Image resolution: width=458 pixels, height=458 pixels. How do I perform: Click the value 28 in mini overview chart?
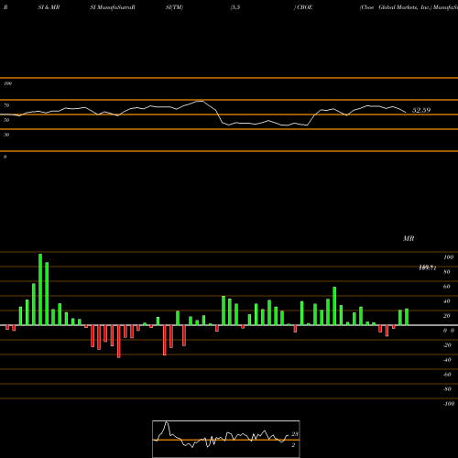[x=295, y=434]
